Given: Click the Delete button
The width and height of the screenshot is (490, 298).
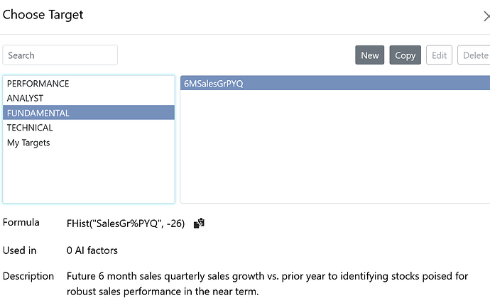Looking at the screenshot, I should click(x=474, y=55).
